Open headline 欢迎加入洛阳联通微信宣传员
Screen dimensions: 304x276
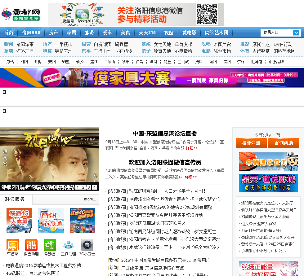[165, 162]
